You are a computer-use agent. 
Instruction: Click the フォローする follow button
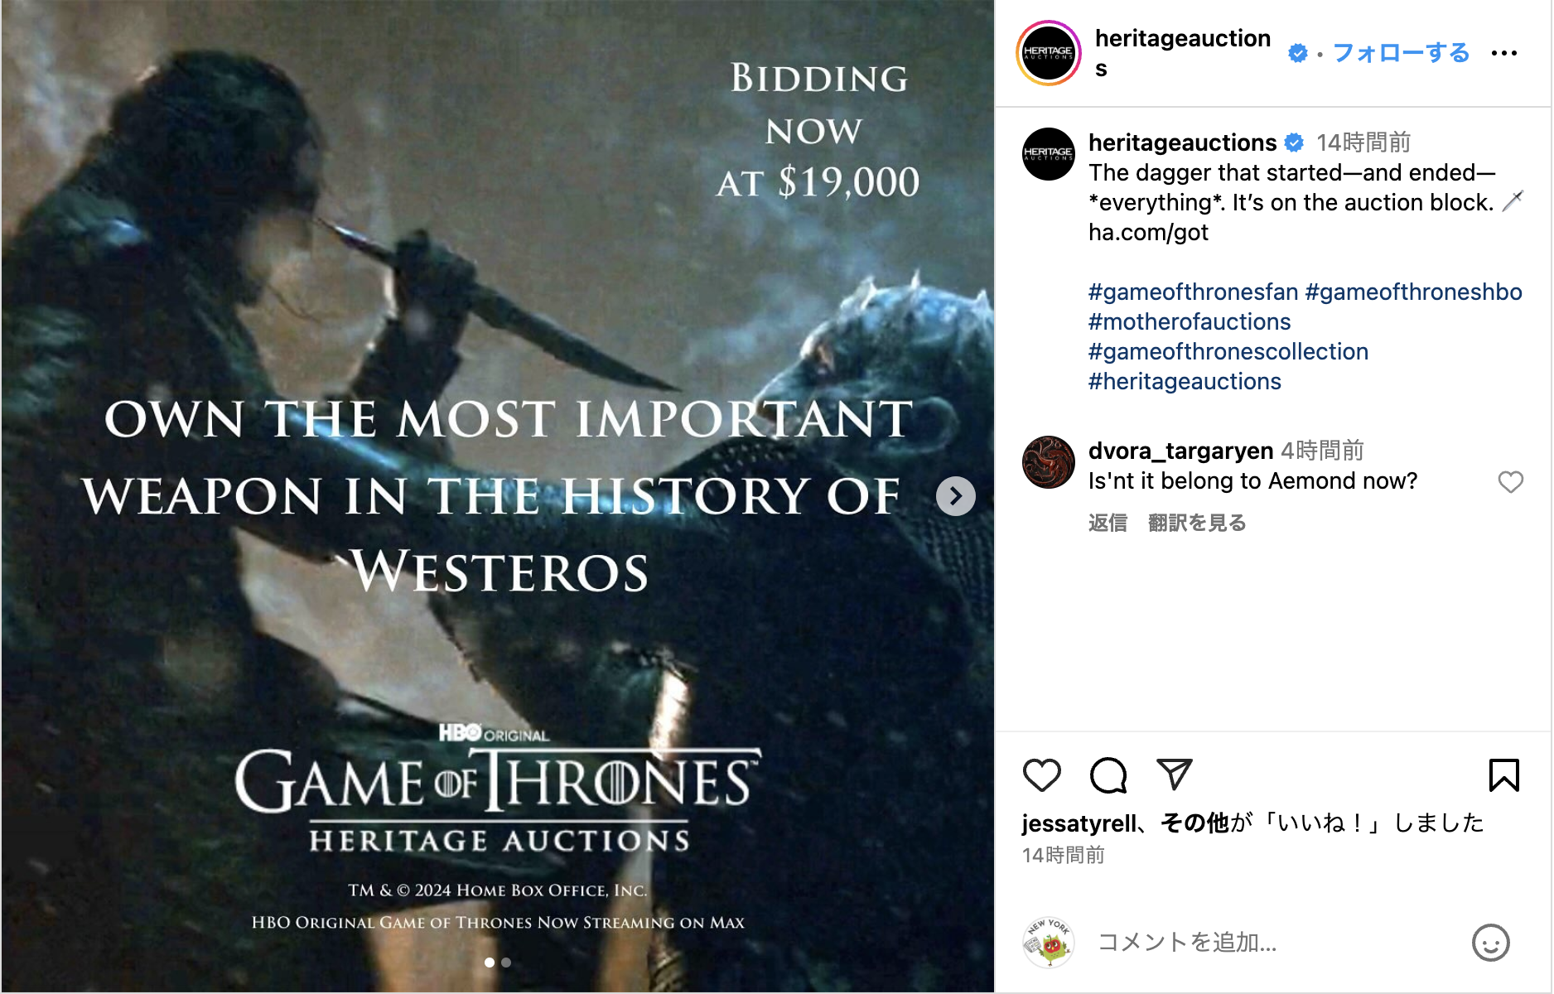pos(1401,54)
